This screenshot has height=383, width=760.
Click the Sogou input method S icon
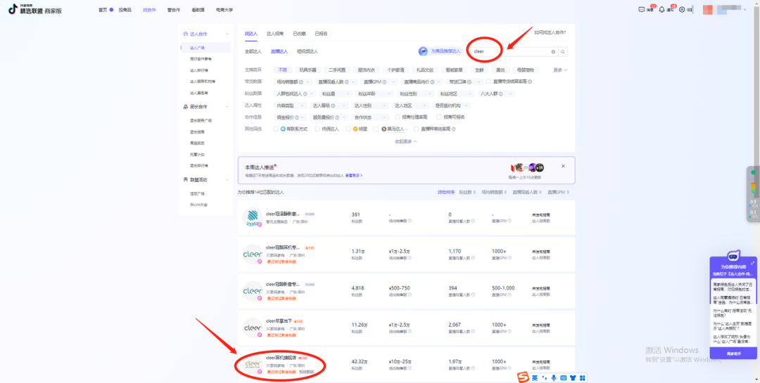point(521,377)
